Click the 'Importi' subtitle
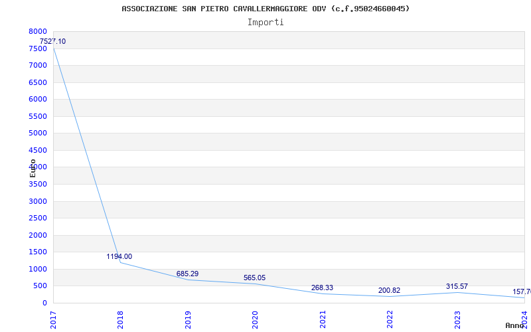Viewport: 531px width, 332px height. (x=265, y=23)
